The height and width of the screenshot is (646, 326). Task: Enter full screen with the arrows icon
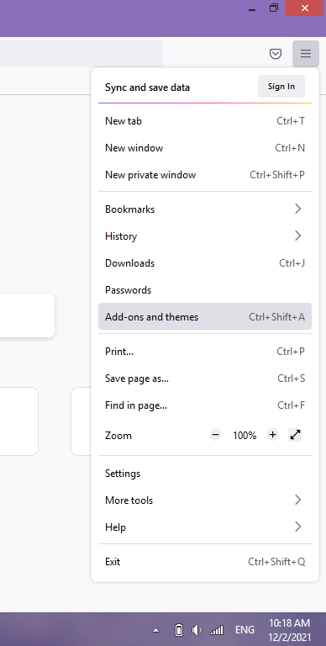point(295,435)
